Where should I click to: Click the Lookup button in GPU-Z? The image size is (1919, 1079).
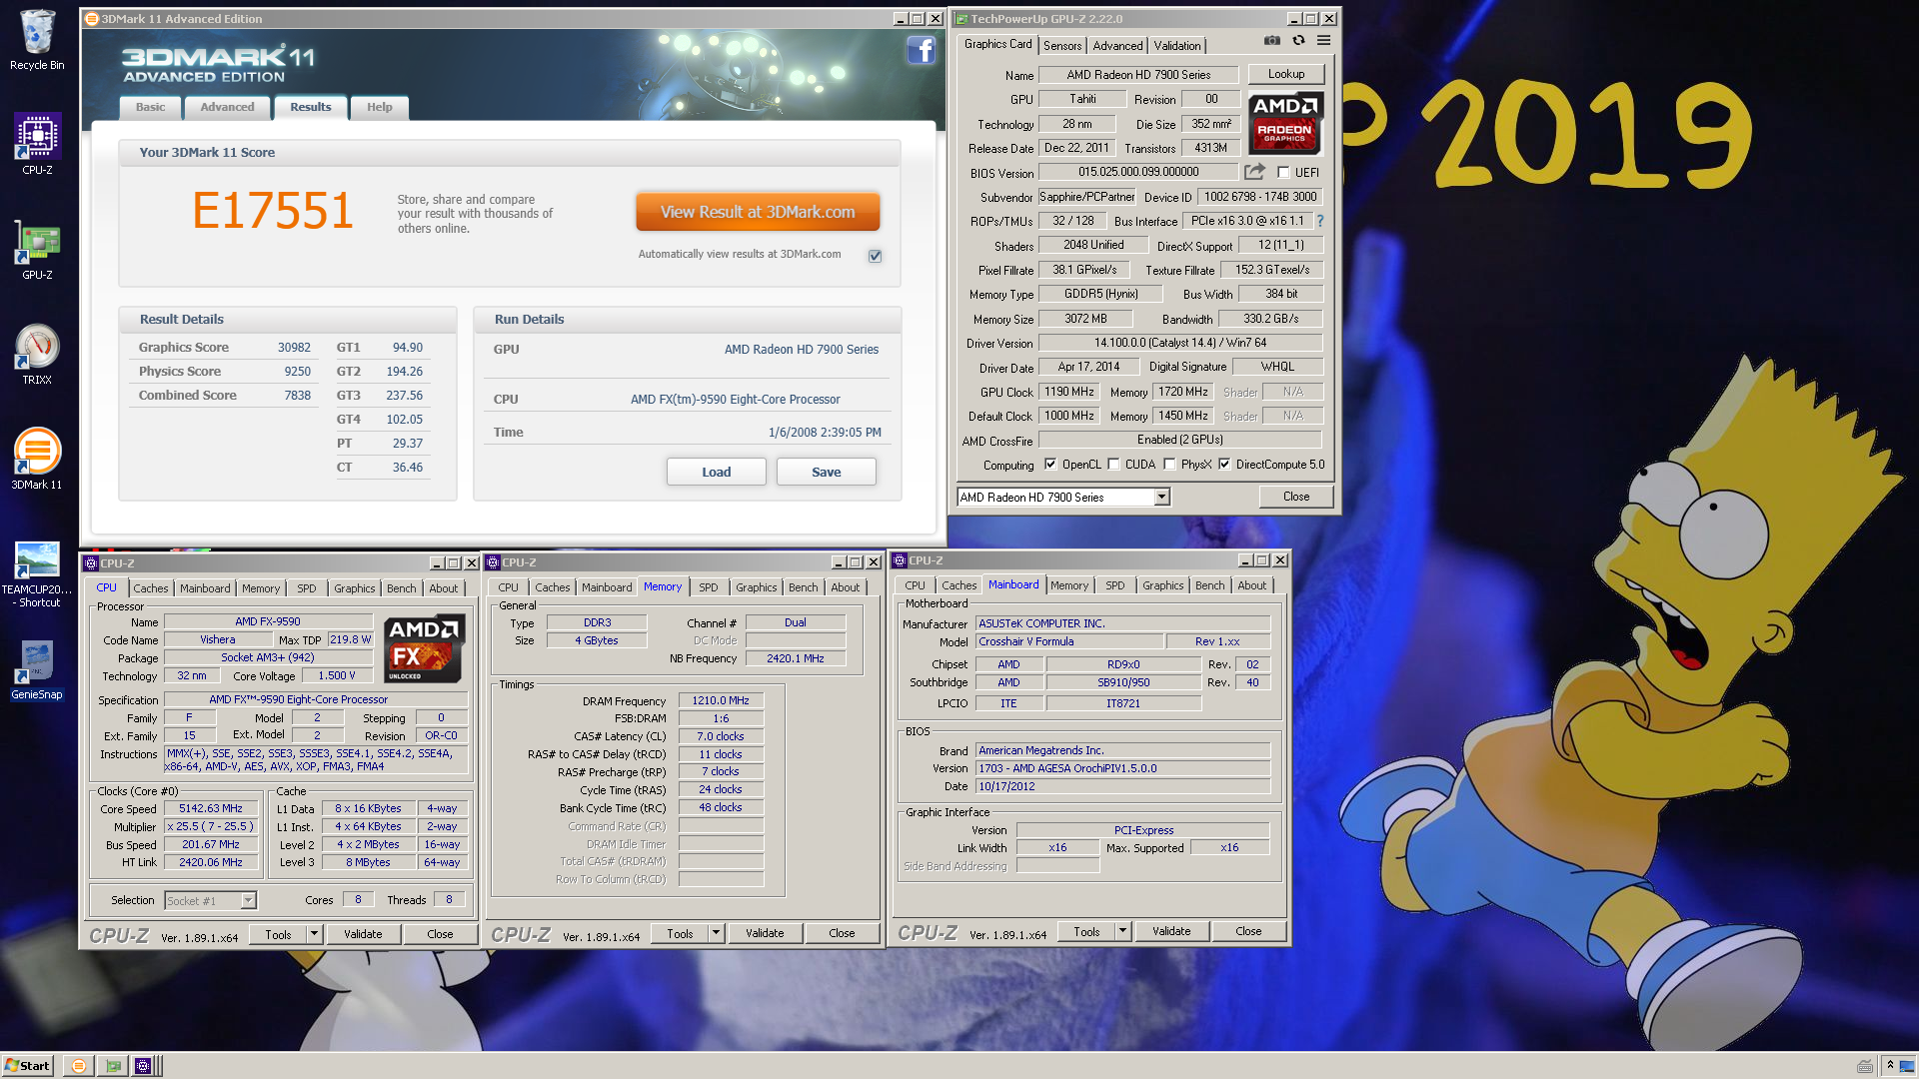coord(1286,74)
